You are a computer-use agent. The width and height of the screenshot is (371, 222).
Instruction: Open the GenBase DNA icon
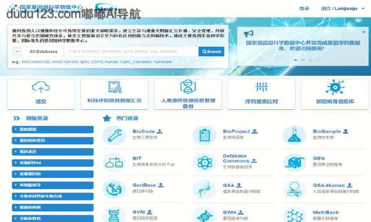[x=114, y=189]
